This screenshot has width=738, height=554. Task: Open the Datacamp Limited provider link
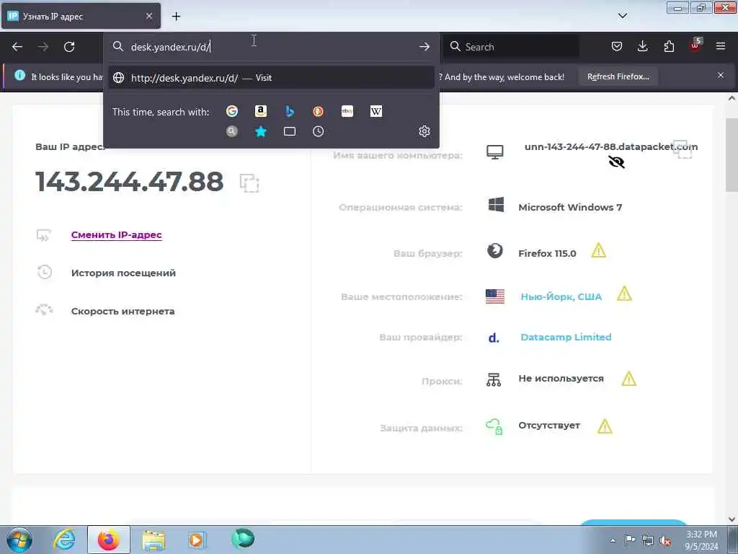tap(566, 337)
